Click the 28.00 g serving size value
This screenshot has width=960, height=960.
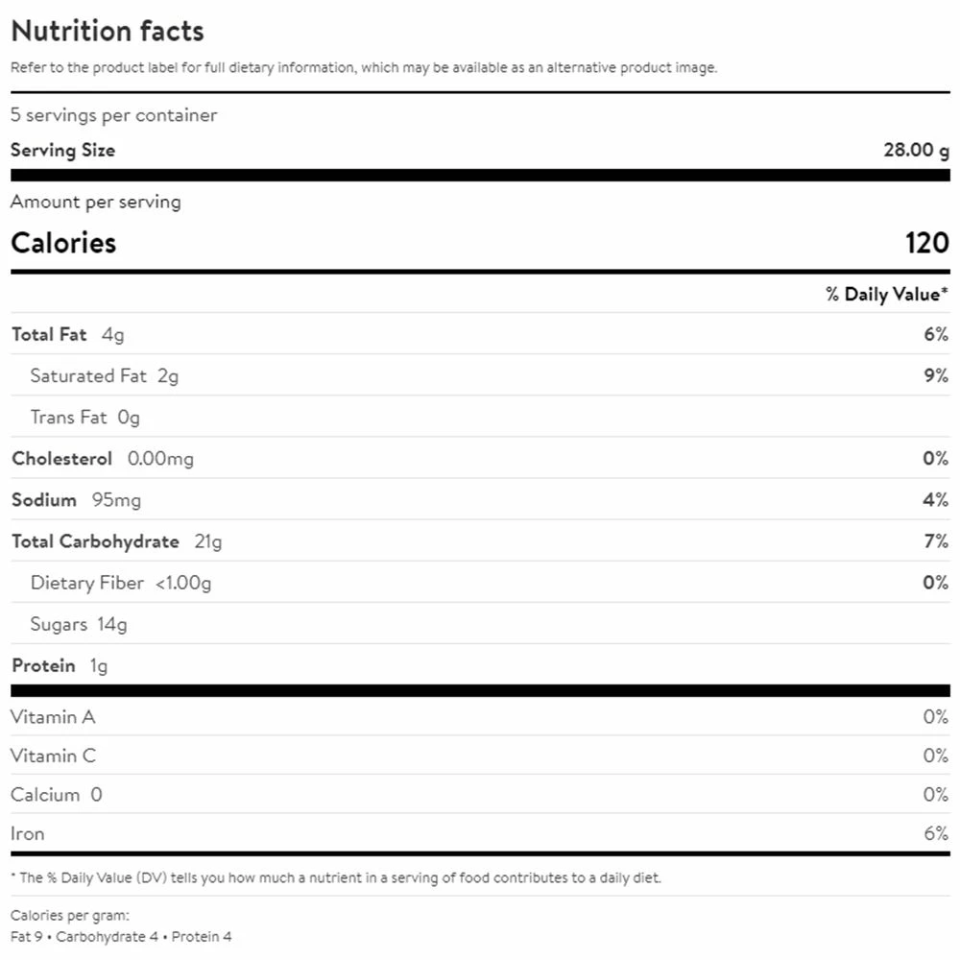tap(916, 150)
